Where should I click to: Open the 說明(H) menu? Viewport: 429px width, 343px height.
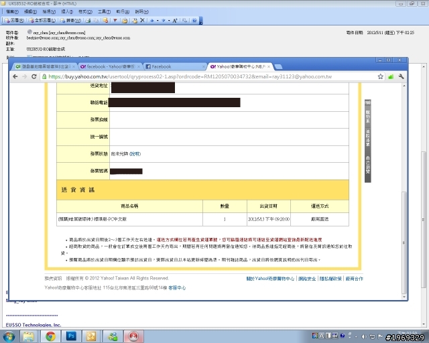[x=141, y=12]
